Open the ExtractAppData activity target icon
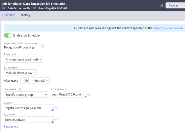Screen dimensions: 185x131 (56, 120)
